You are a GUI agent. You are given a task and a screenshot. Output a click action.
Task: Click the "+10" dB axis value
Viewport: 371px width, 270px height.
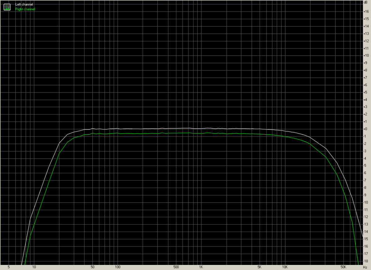pos(367,56)
